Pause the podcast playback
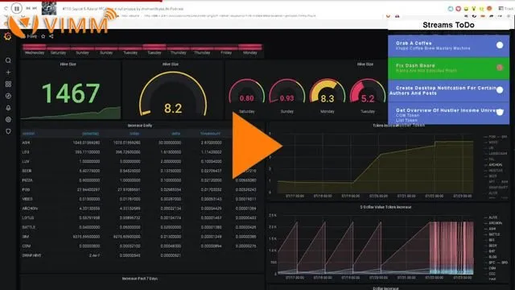The image size is (515, 290). 17,8
